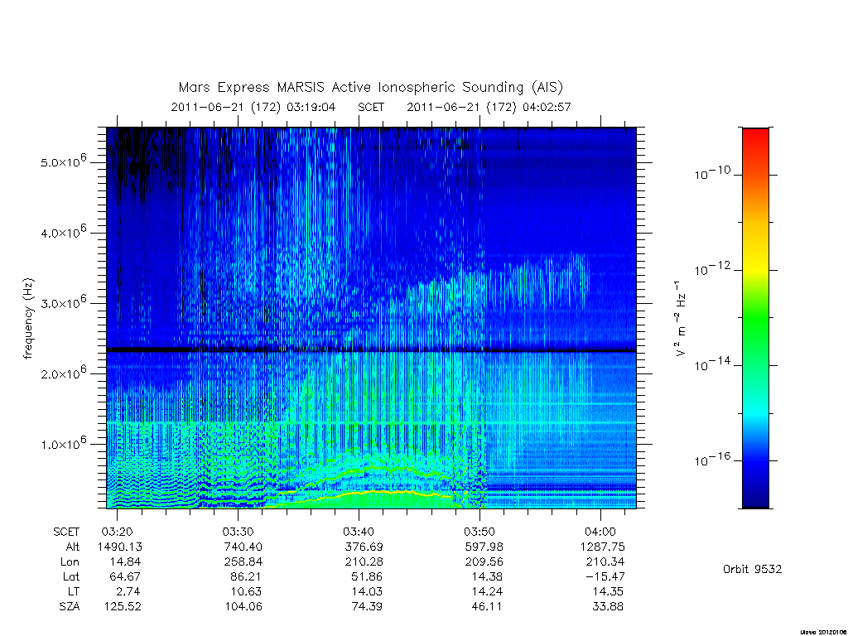848x636 pixels.
Task: Click SZA value '46.11'
Action: 487,607
